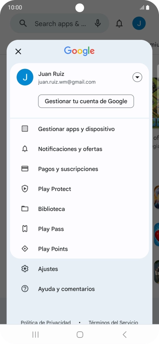Screen dimensions: 159x344
Task: Open the Términos del Servicio link
Action: 113,322
